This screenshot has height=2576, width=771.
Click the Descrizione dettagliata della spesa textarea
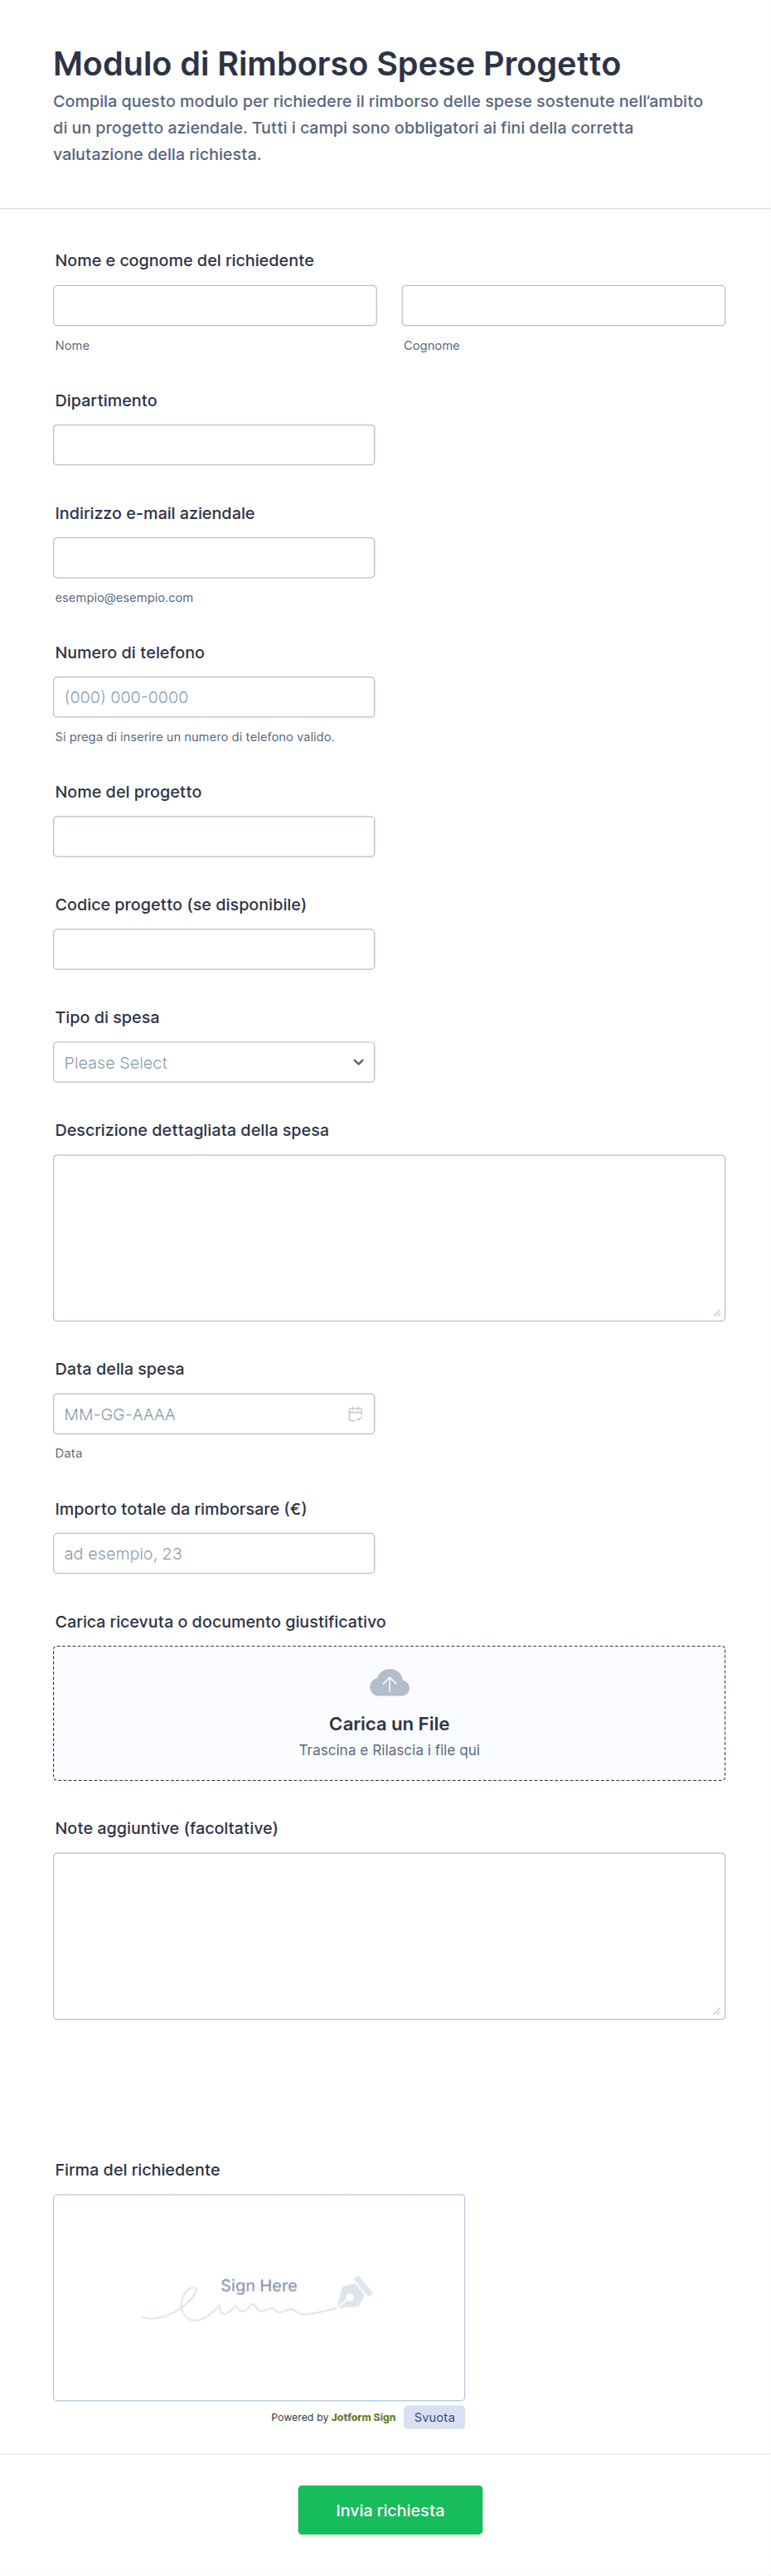tap(389, 1238)
